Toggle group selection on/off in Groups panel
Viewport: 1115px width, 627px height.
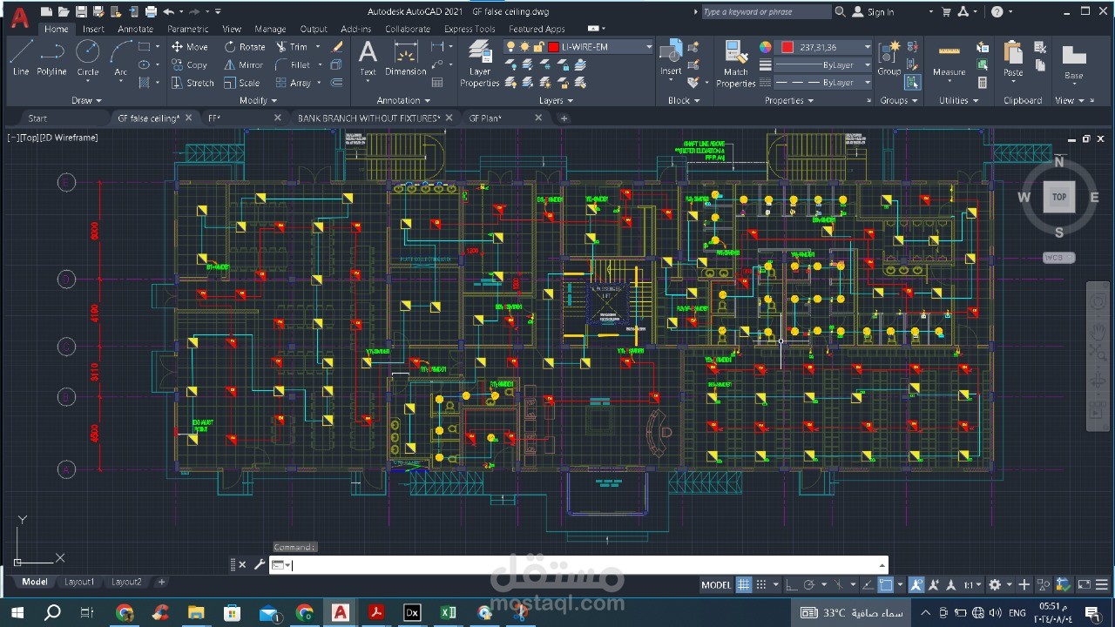click(912, 83)
